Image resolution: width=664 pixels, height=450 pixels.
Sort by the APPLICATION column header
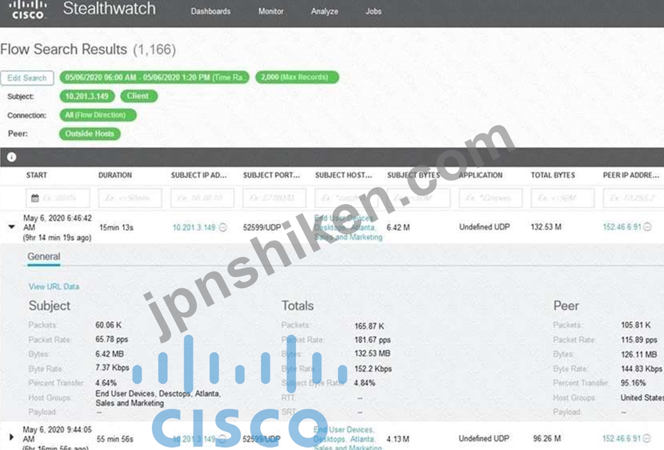click(481, 176)
